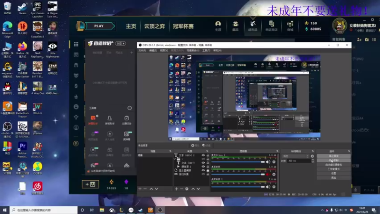
Task: Click 工作室模式 button in OBS controls
Action: point(333,169)
